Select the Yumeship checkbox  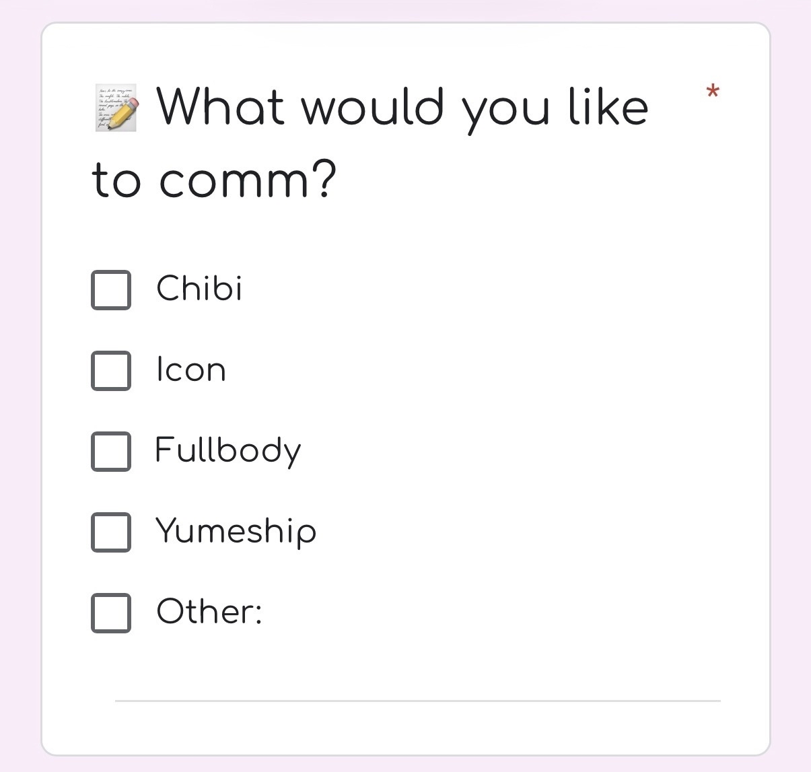pyautogui.click(x=111, y=532)
